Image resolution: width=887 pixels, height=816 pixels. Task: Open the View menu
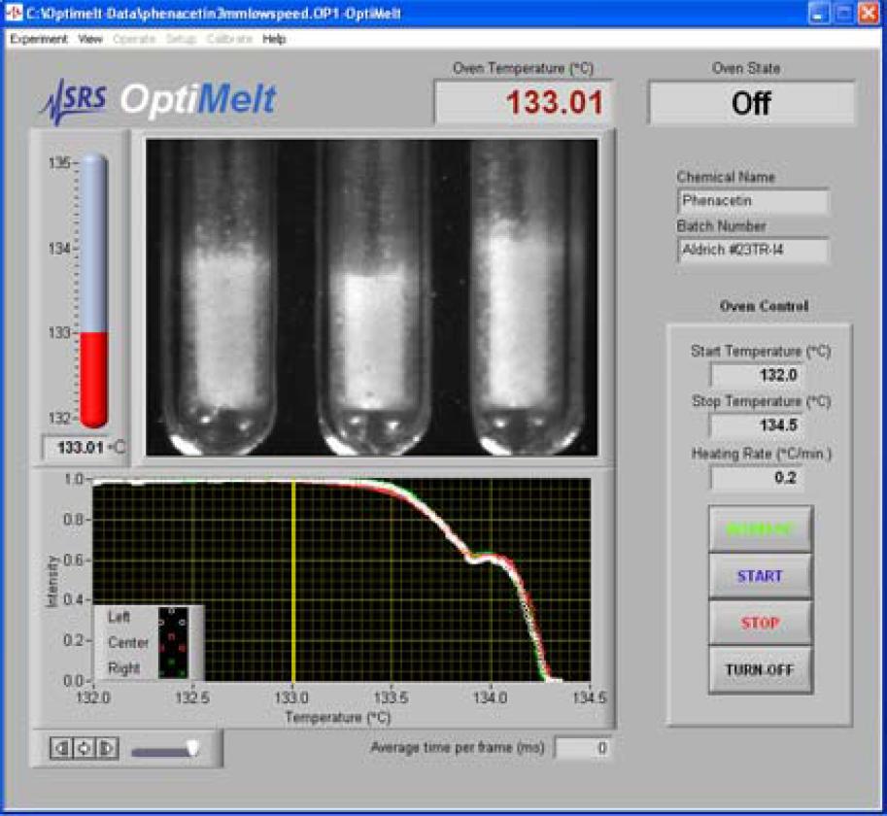click(x=90, y=39)
